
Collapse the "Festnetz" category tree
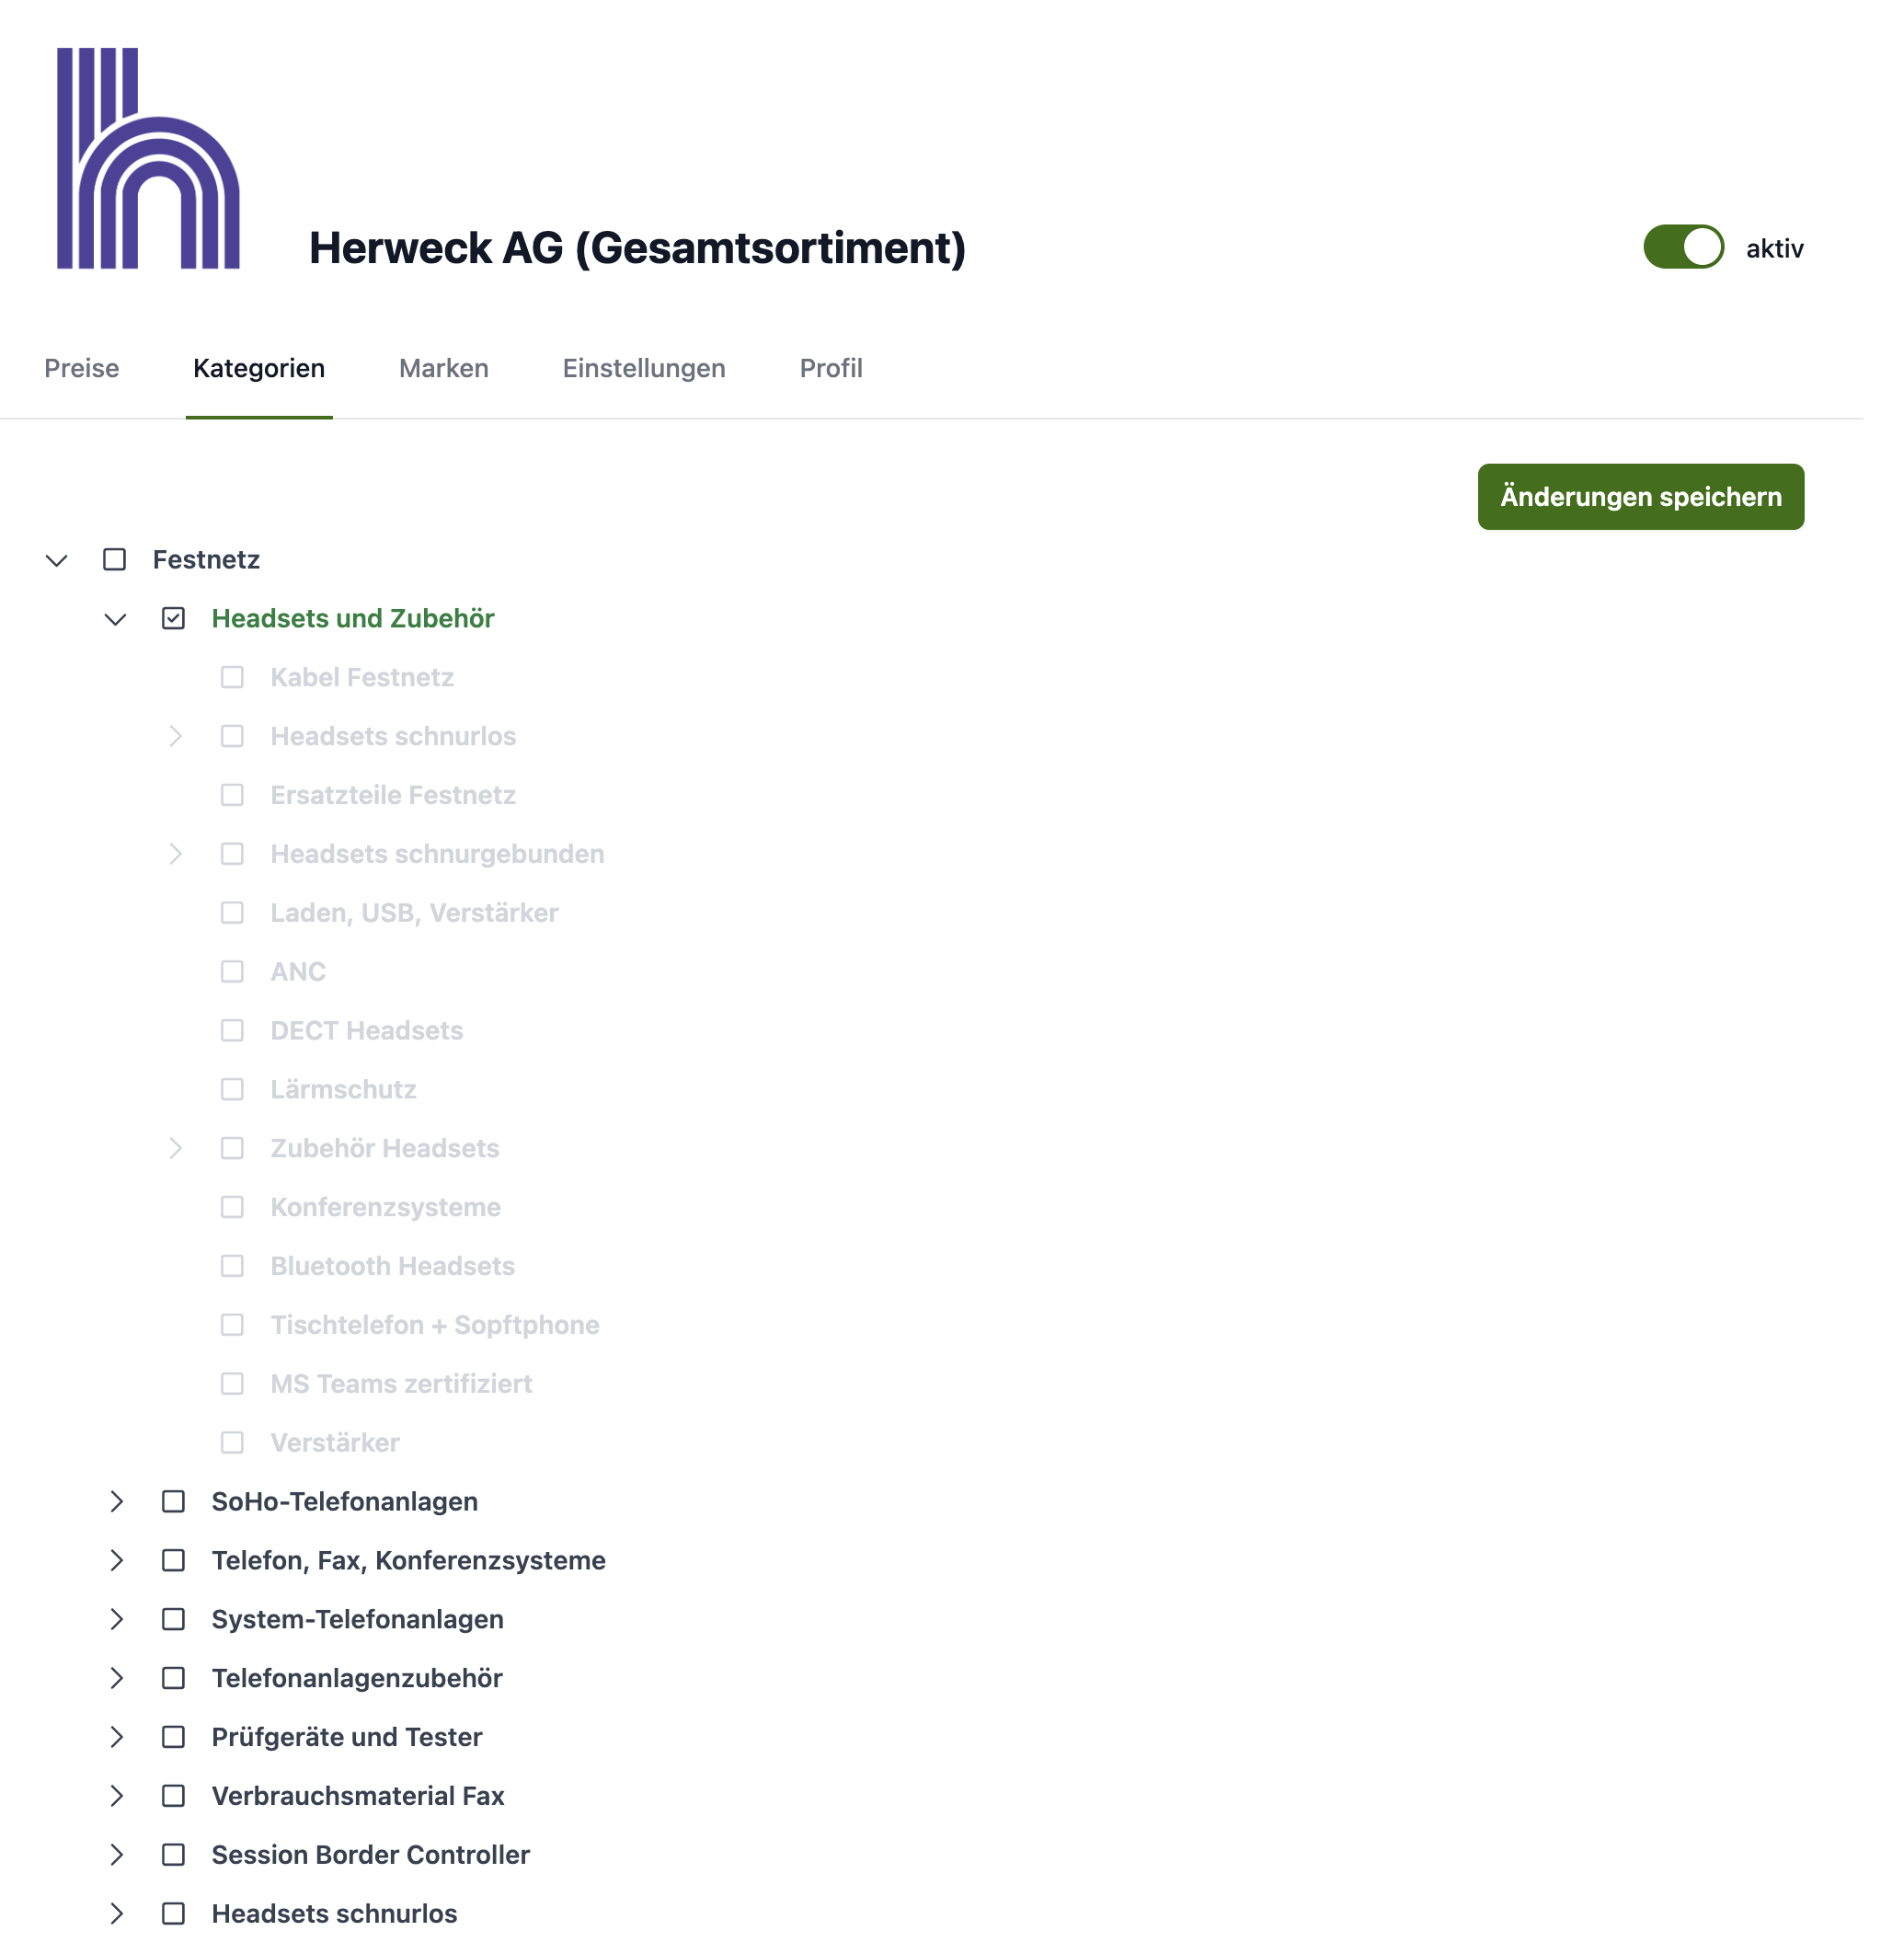(56, 560)
